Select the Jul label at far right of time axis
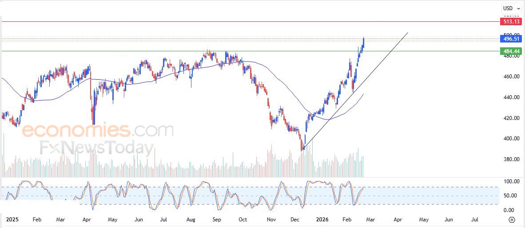525x228 pixels. point(474,220)
